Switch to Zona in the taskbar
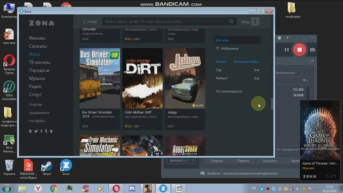The width and height of the screenshot is (343, 193). [x=163, y=188]
